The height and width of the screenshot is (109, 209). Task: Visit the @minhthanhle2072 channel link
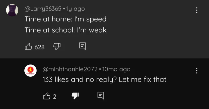(70, 69)
